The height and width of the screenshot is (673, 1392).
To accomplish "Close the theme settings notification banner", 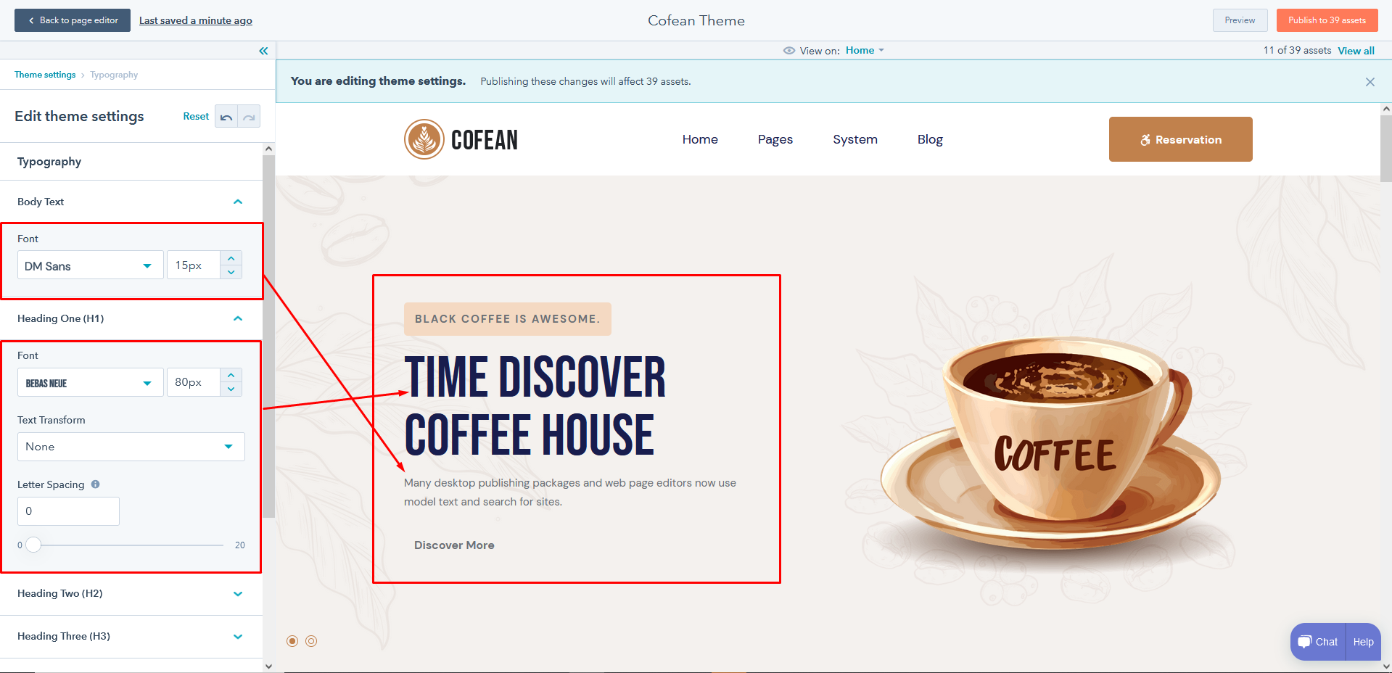I will tap(1370, 82).
